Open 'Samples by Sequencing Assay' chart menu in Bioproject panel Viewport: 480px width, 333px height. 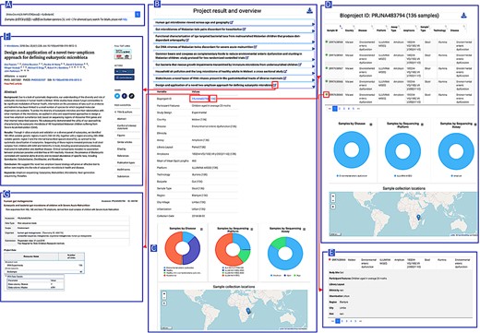click(x=475, y=125)
